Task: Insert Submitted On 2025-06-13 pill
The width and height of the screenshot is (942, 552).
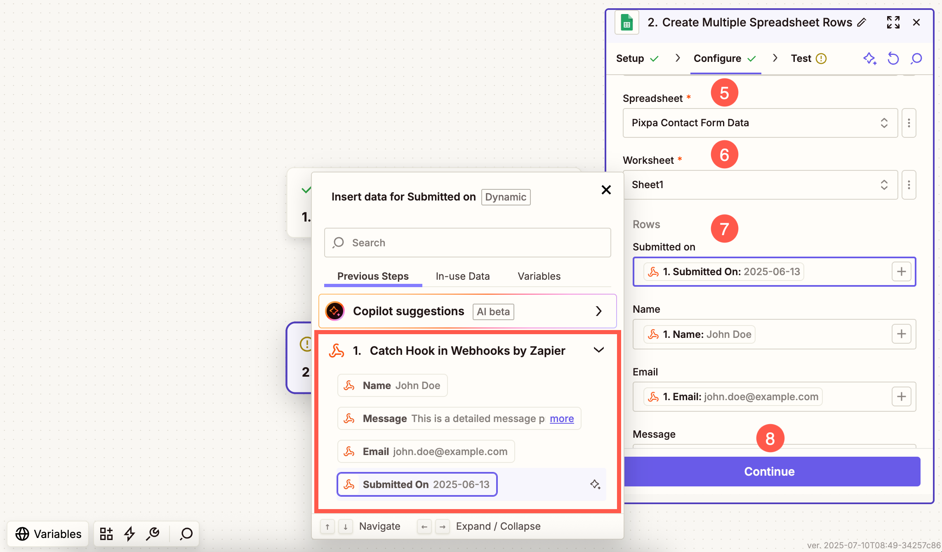Action: (417, 484)
